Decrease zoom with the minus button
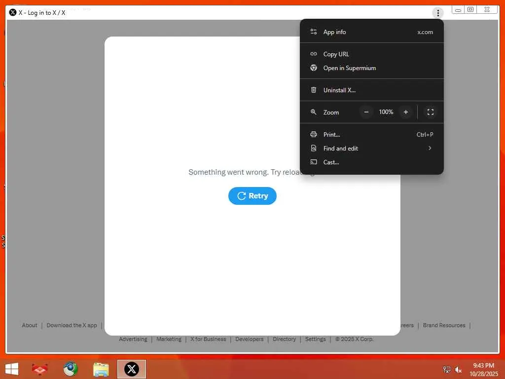The height and width of the screenshot is (379, 505). pos(366,112)
